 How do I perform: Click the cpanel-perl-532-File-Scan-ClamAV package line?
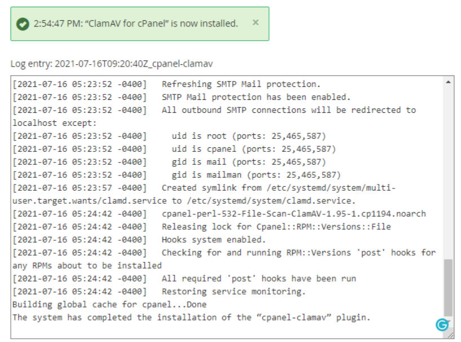219,214
